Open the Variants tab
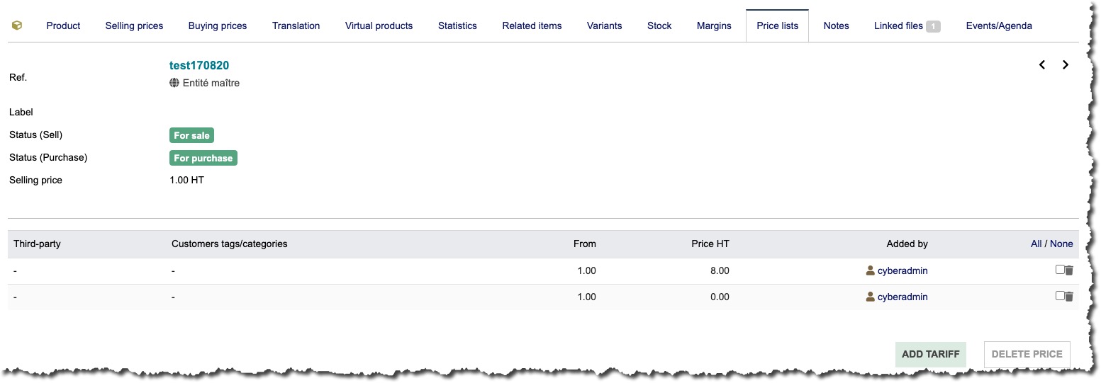The width and height of the screenshot is (1101, 383). (604, 25)
